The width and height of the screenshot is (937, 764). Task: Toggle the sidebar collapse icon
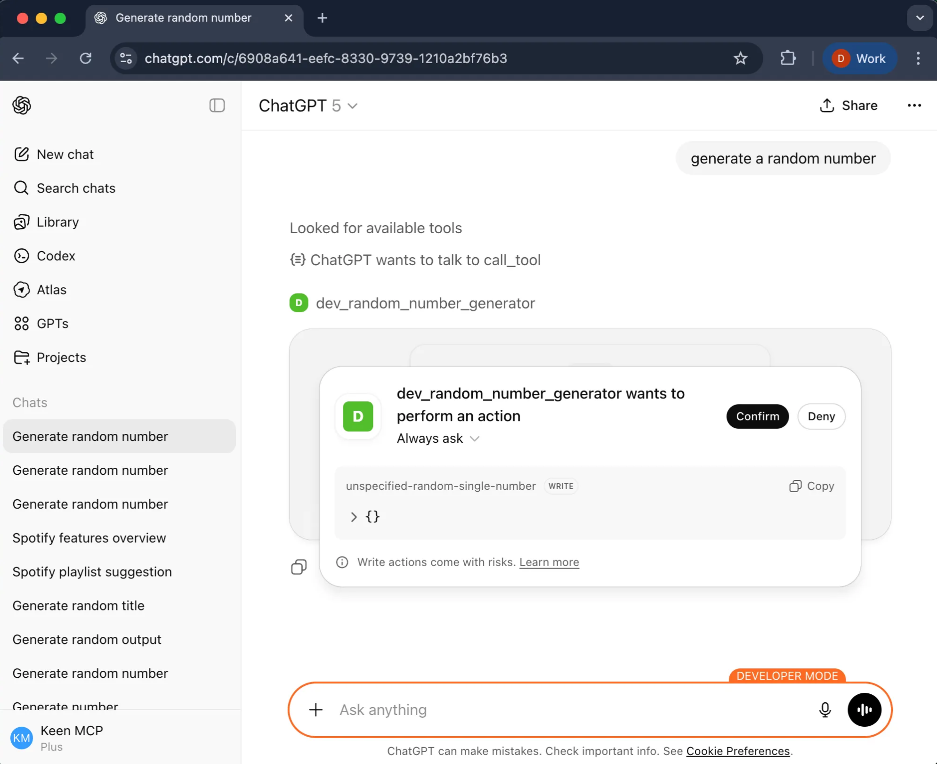click(x=217, y=106)
